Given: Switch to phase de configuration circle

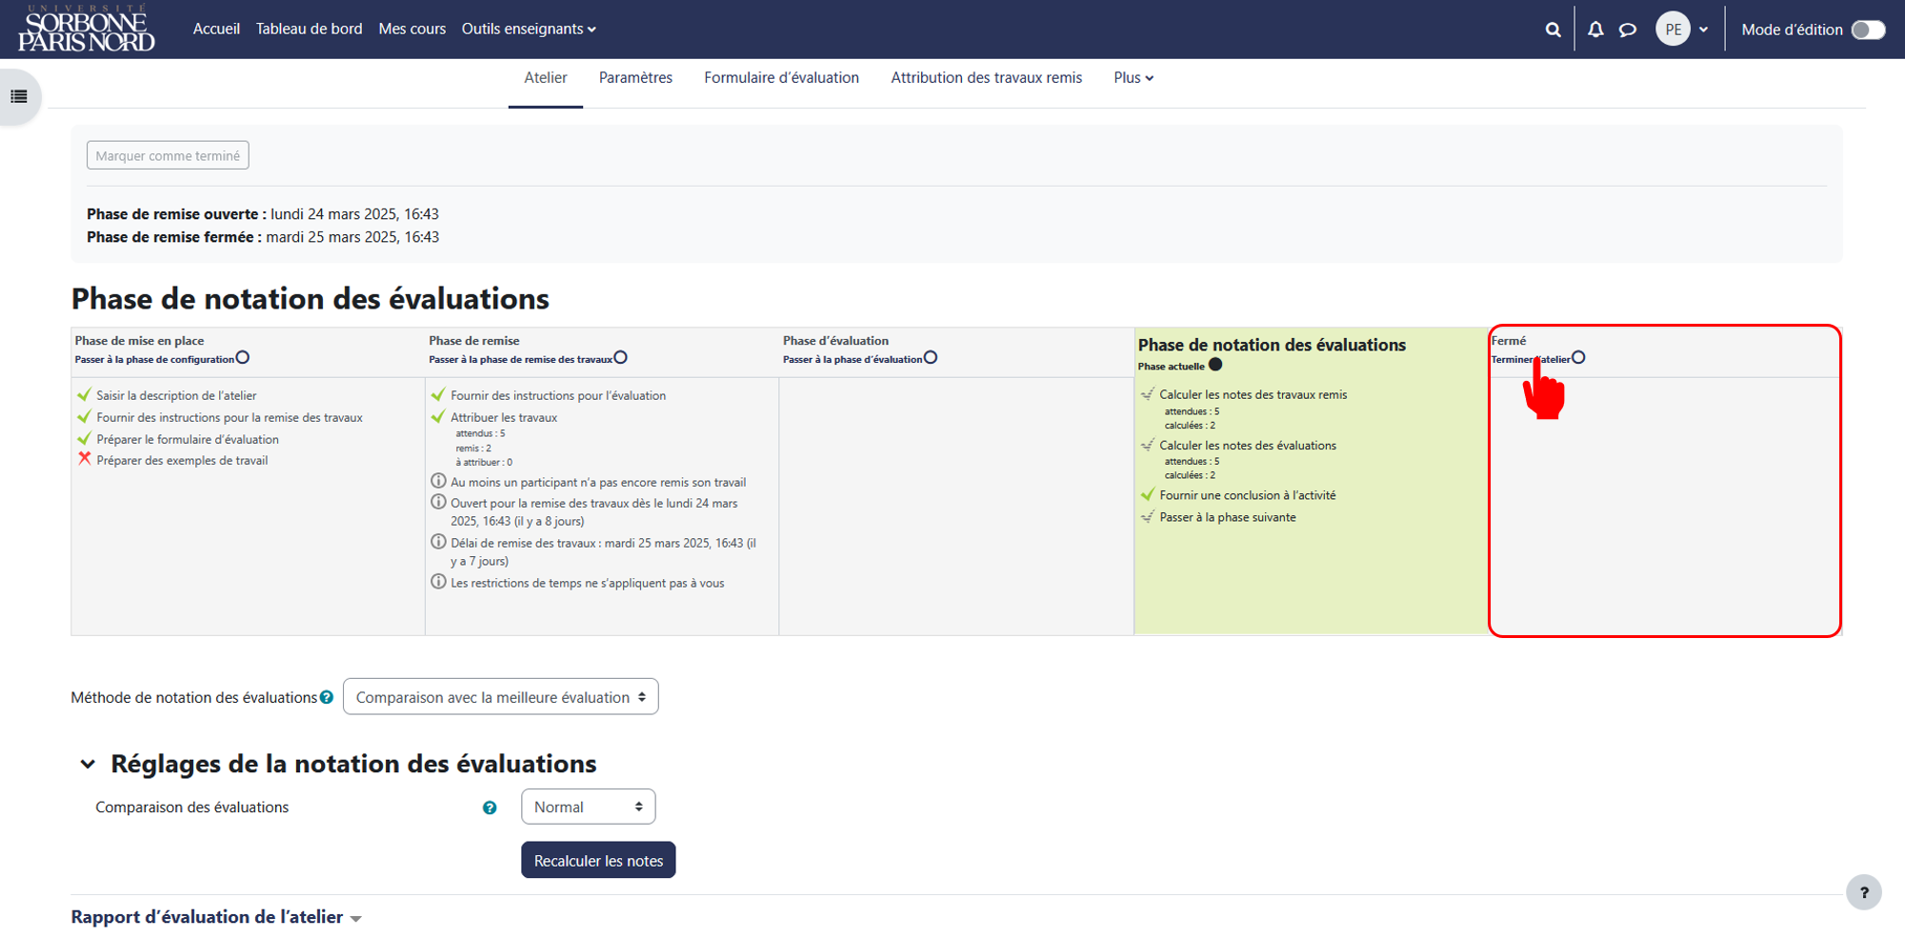Looking at the screenshot, I should pyautogui.click(x=243, y=358).
